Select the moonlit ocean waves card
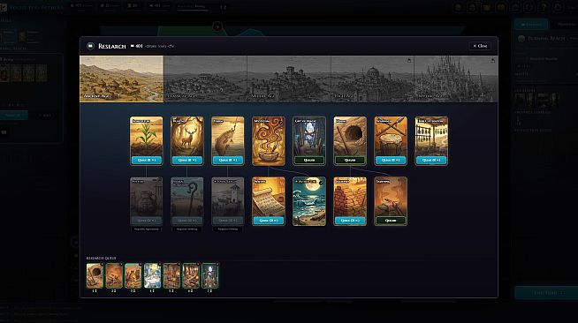 click(x=309, y=201)
